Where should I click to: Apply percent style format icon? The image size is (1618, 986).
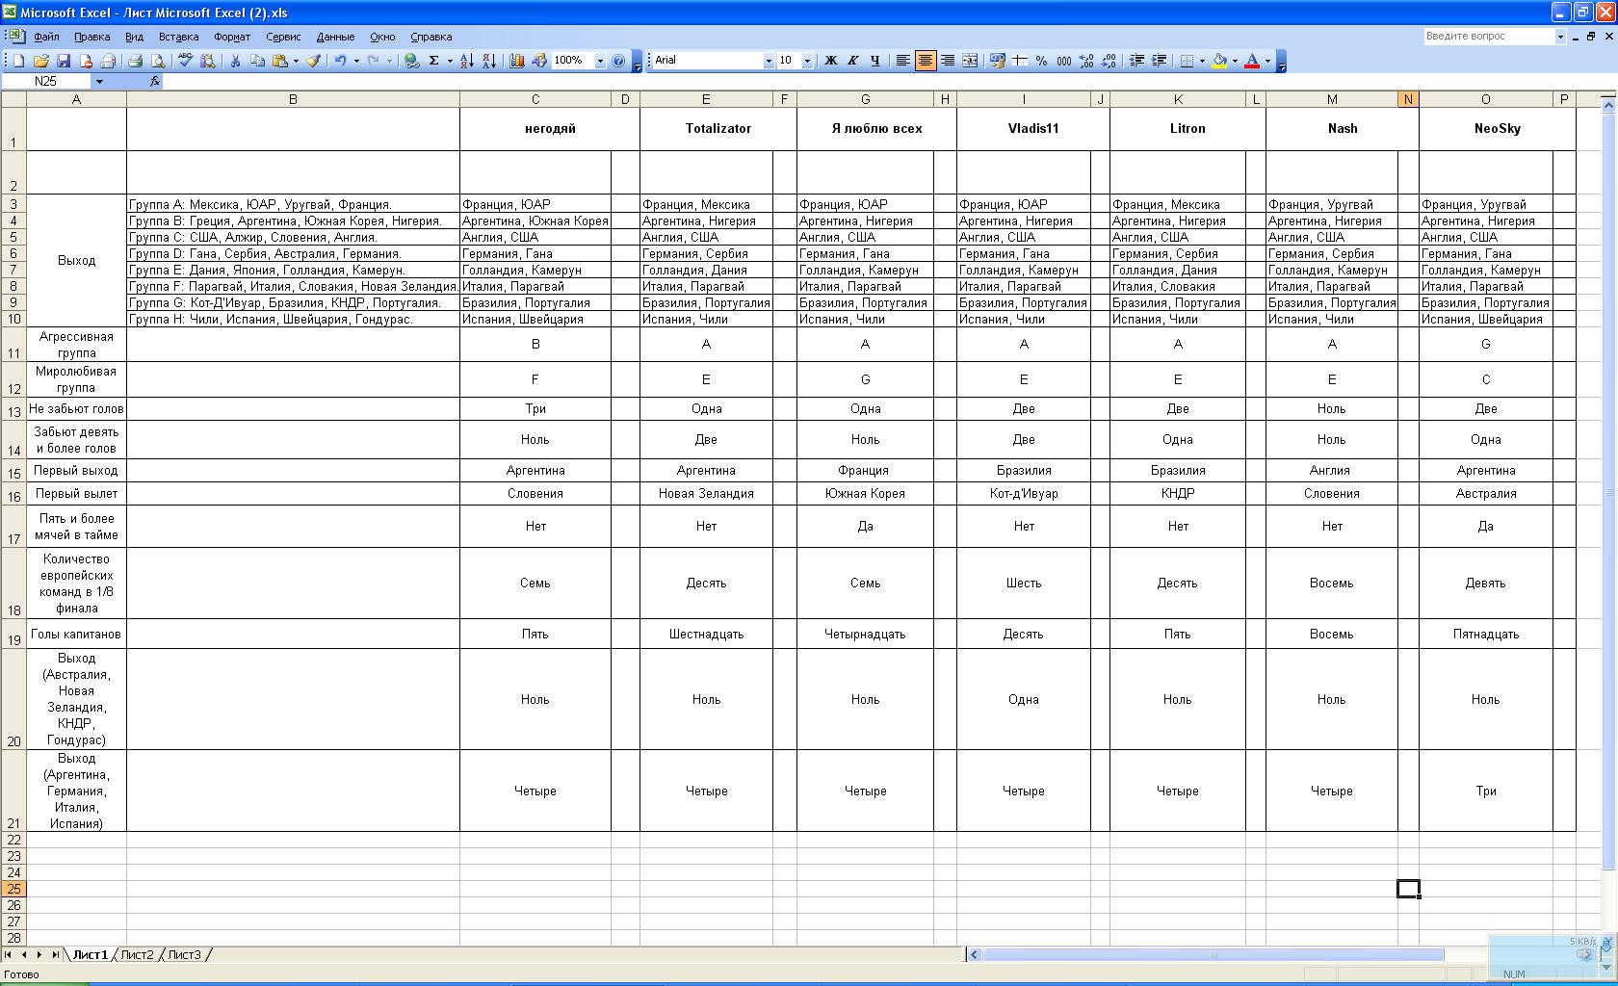[1041, 61]
